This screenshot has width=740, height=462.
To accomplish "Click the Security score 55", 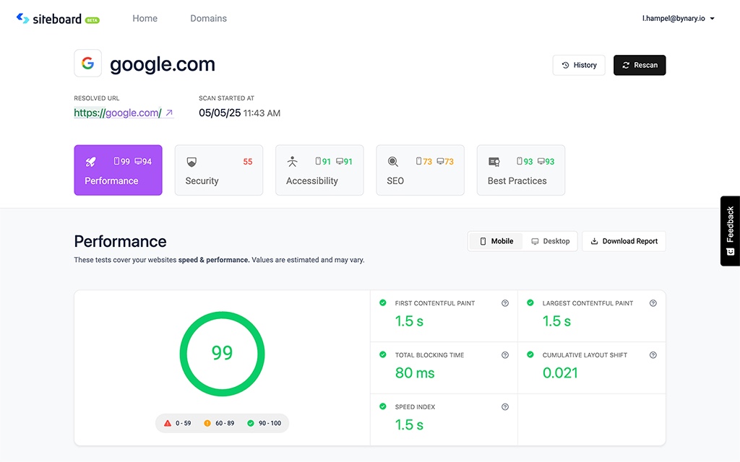I will [x=248, y=162].
